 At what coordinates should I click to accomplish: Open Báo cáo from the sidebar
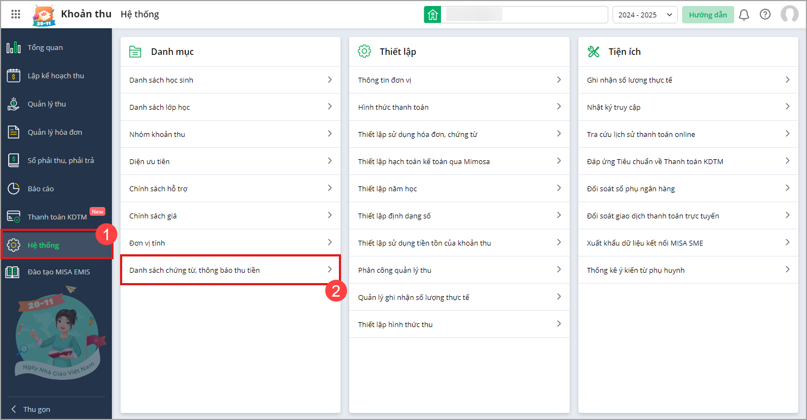(x=41, y=189)
